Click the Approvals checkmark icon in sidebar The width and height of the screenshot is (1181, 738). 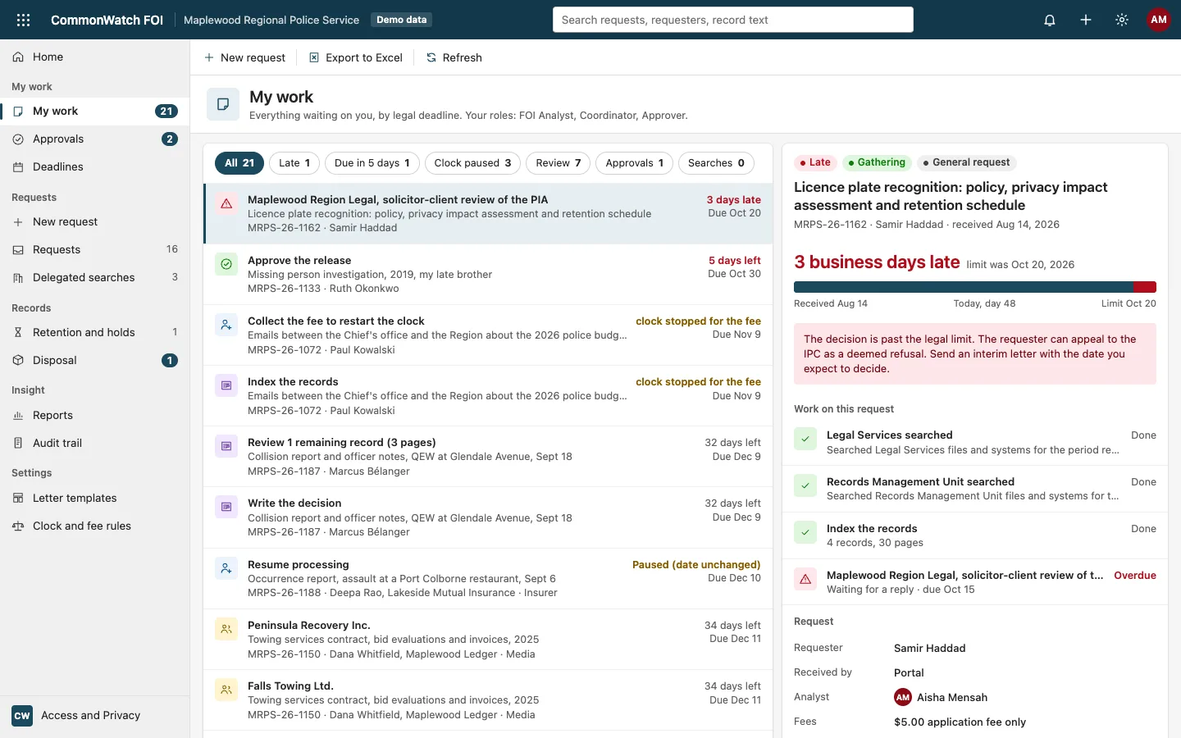click(x=18, y=139)
